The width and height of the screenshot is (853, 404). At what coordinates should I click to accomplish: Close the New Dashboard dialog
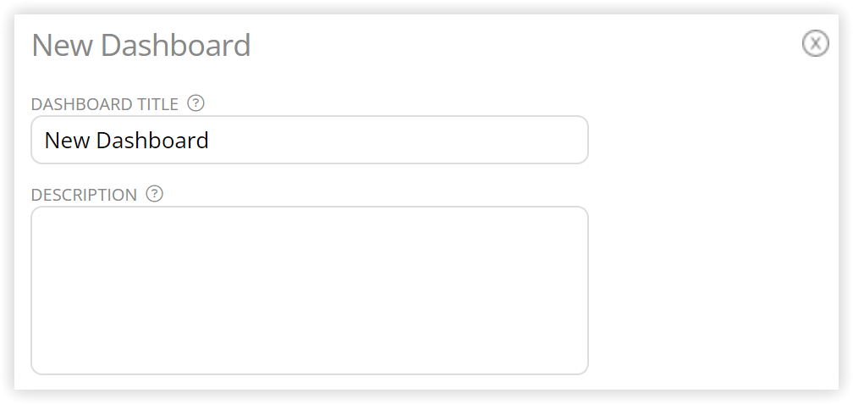click(815, 43)
